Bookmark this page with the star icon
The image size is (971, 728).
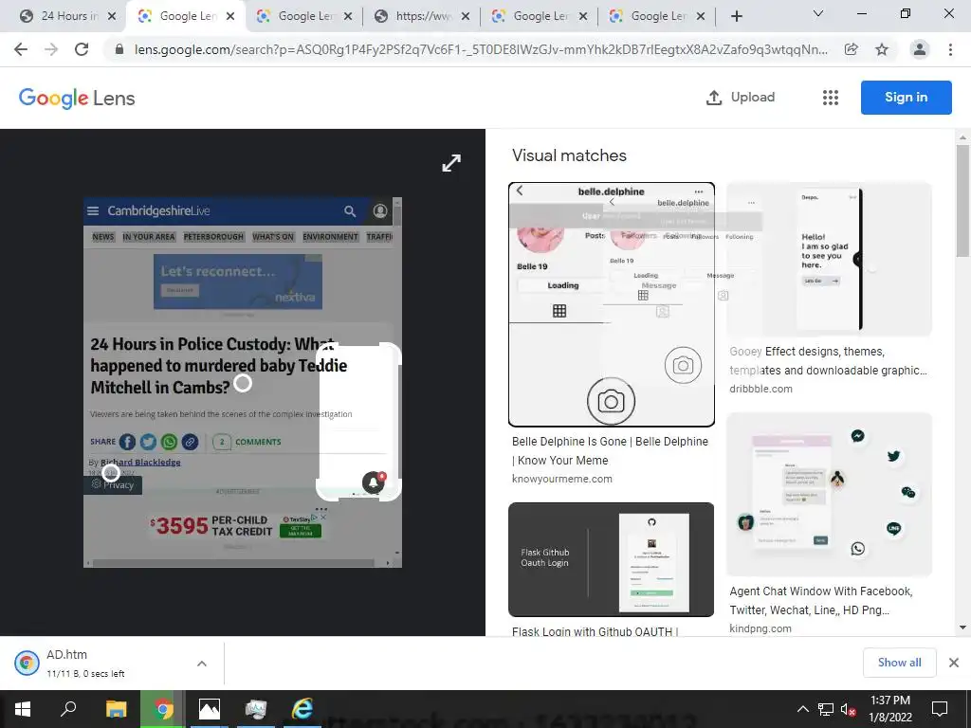tap(882, 49)
